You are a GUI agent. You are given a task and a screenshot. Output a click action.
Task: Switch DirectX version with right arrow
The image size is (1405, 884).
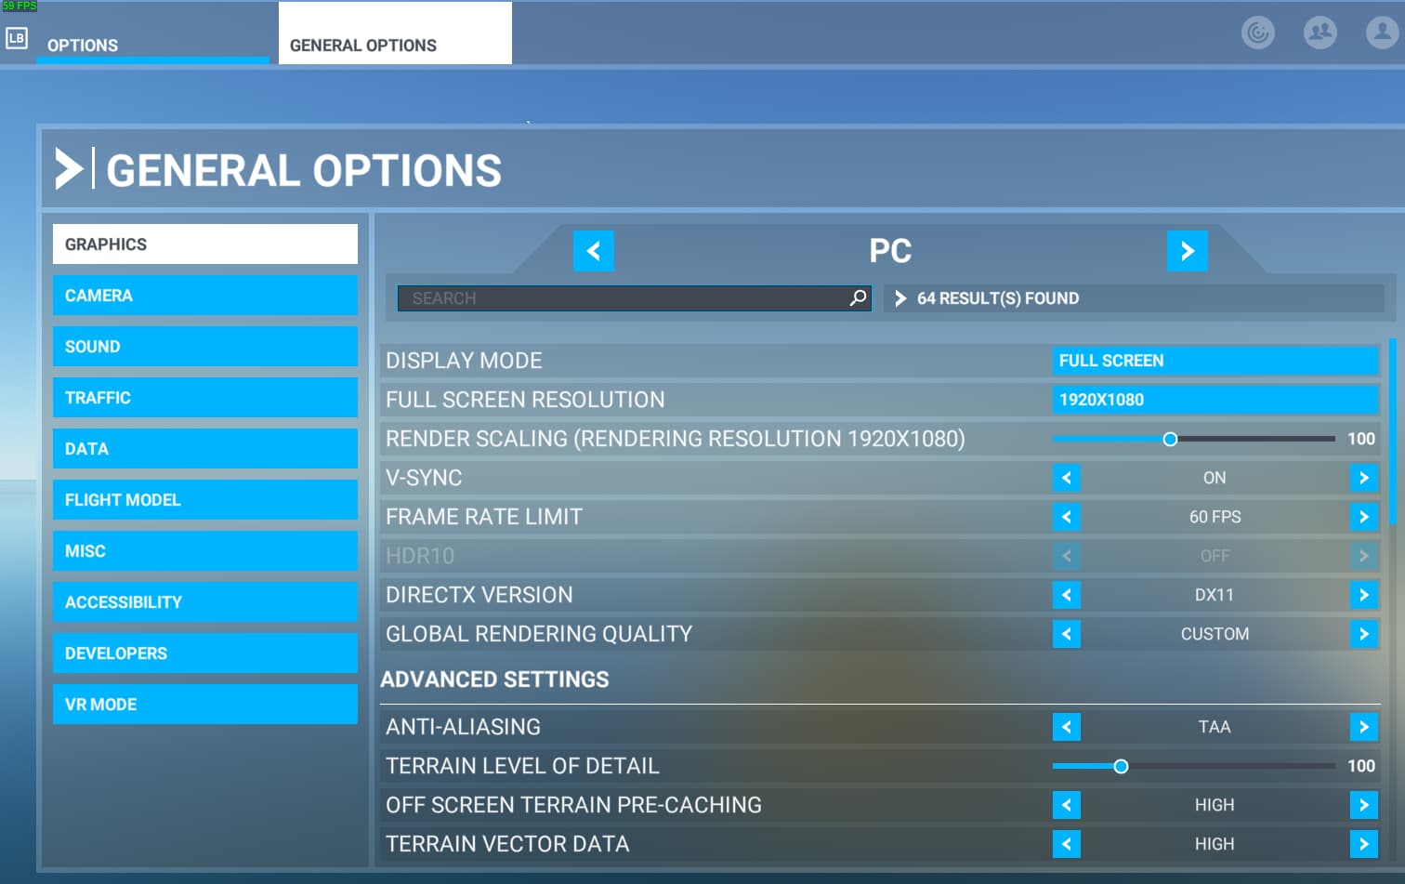tap(1363, 595)
